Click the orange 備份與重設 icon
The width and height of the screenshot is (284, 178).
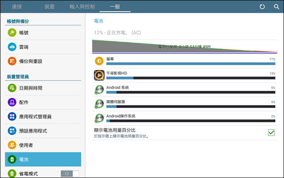[x=12, y=61]
